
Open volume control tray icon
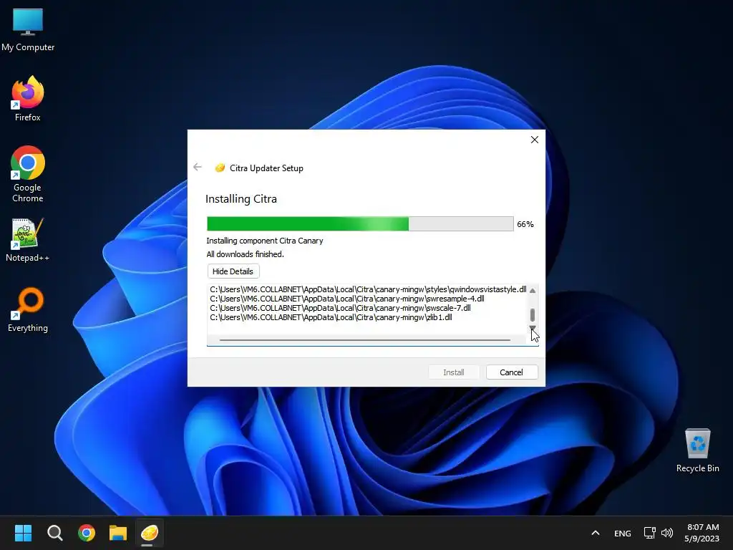point(667,533)
